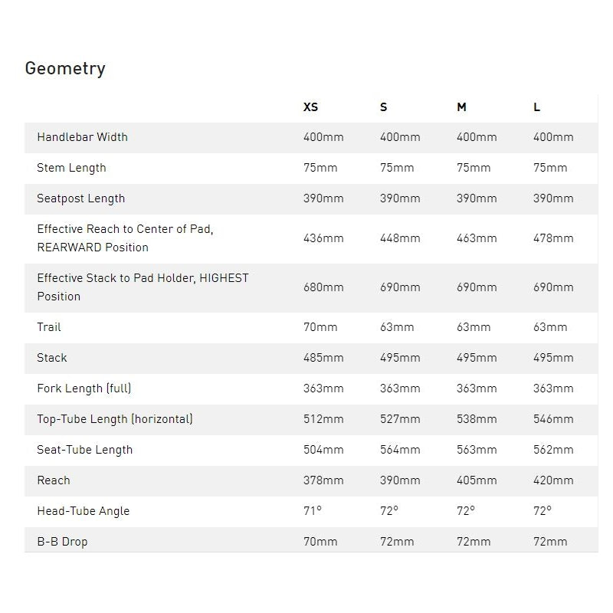This screenshot has height=613, width=613.
Task: Select the 504mm seat-tube length value
Action: pyautogui.click(x=323, y=450)
